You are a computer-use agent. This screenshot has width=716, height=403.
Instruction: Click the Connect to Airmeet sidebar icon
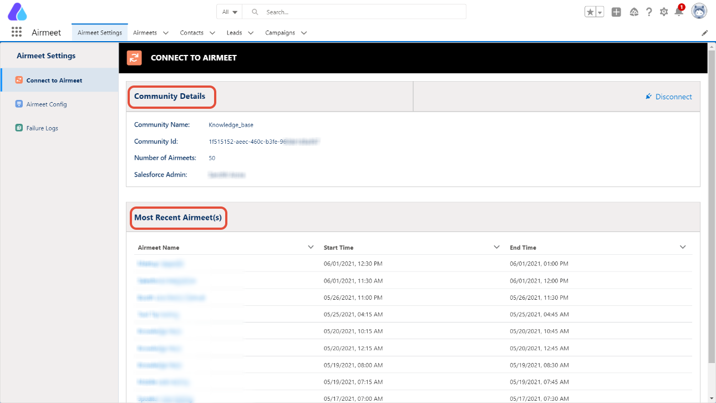click(19, 80)
